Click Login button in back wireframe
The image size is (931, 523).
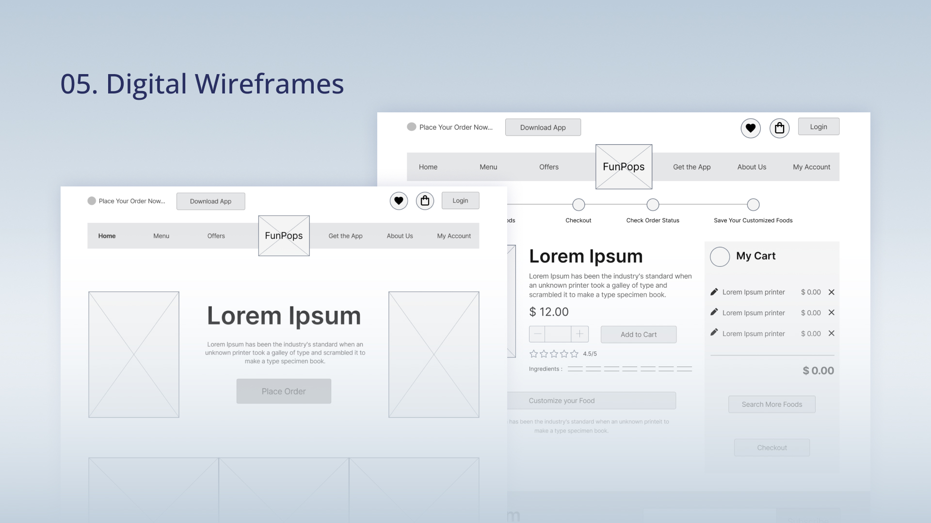819,127
